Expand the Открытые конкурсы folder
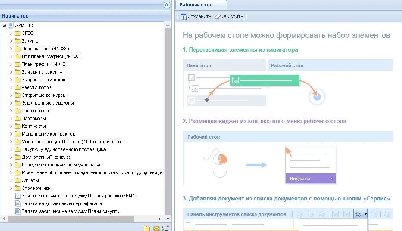This screenshot has width=402, height=231. click(11, 95)
